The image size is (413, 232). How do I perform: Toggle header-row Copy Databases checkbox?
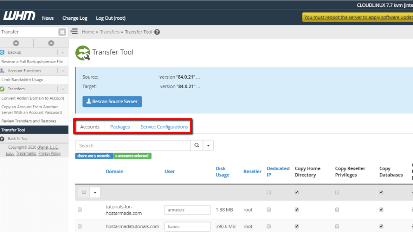[382, 192]
